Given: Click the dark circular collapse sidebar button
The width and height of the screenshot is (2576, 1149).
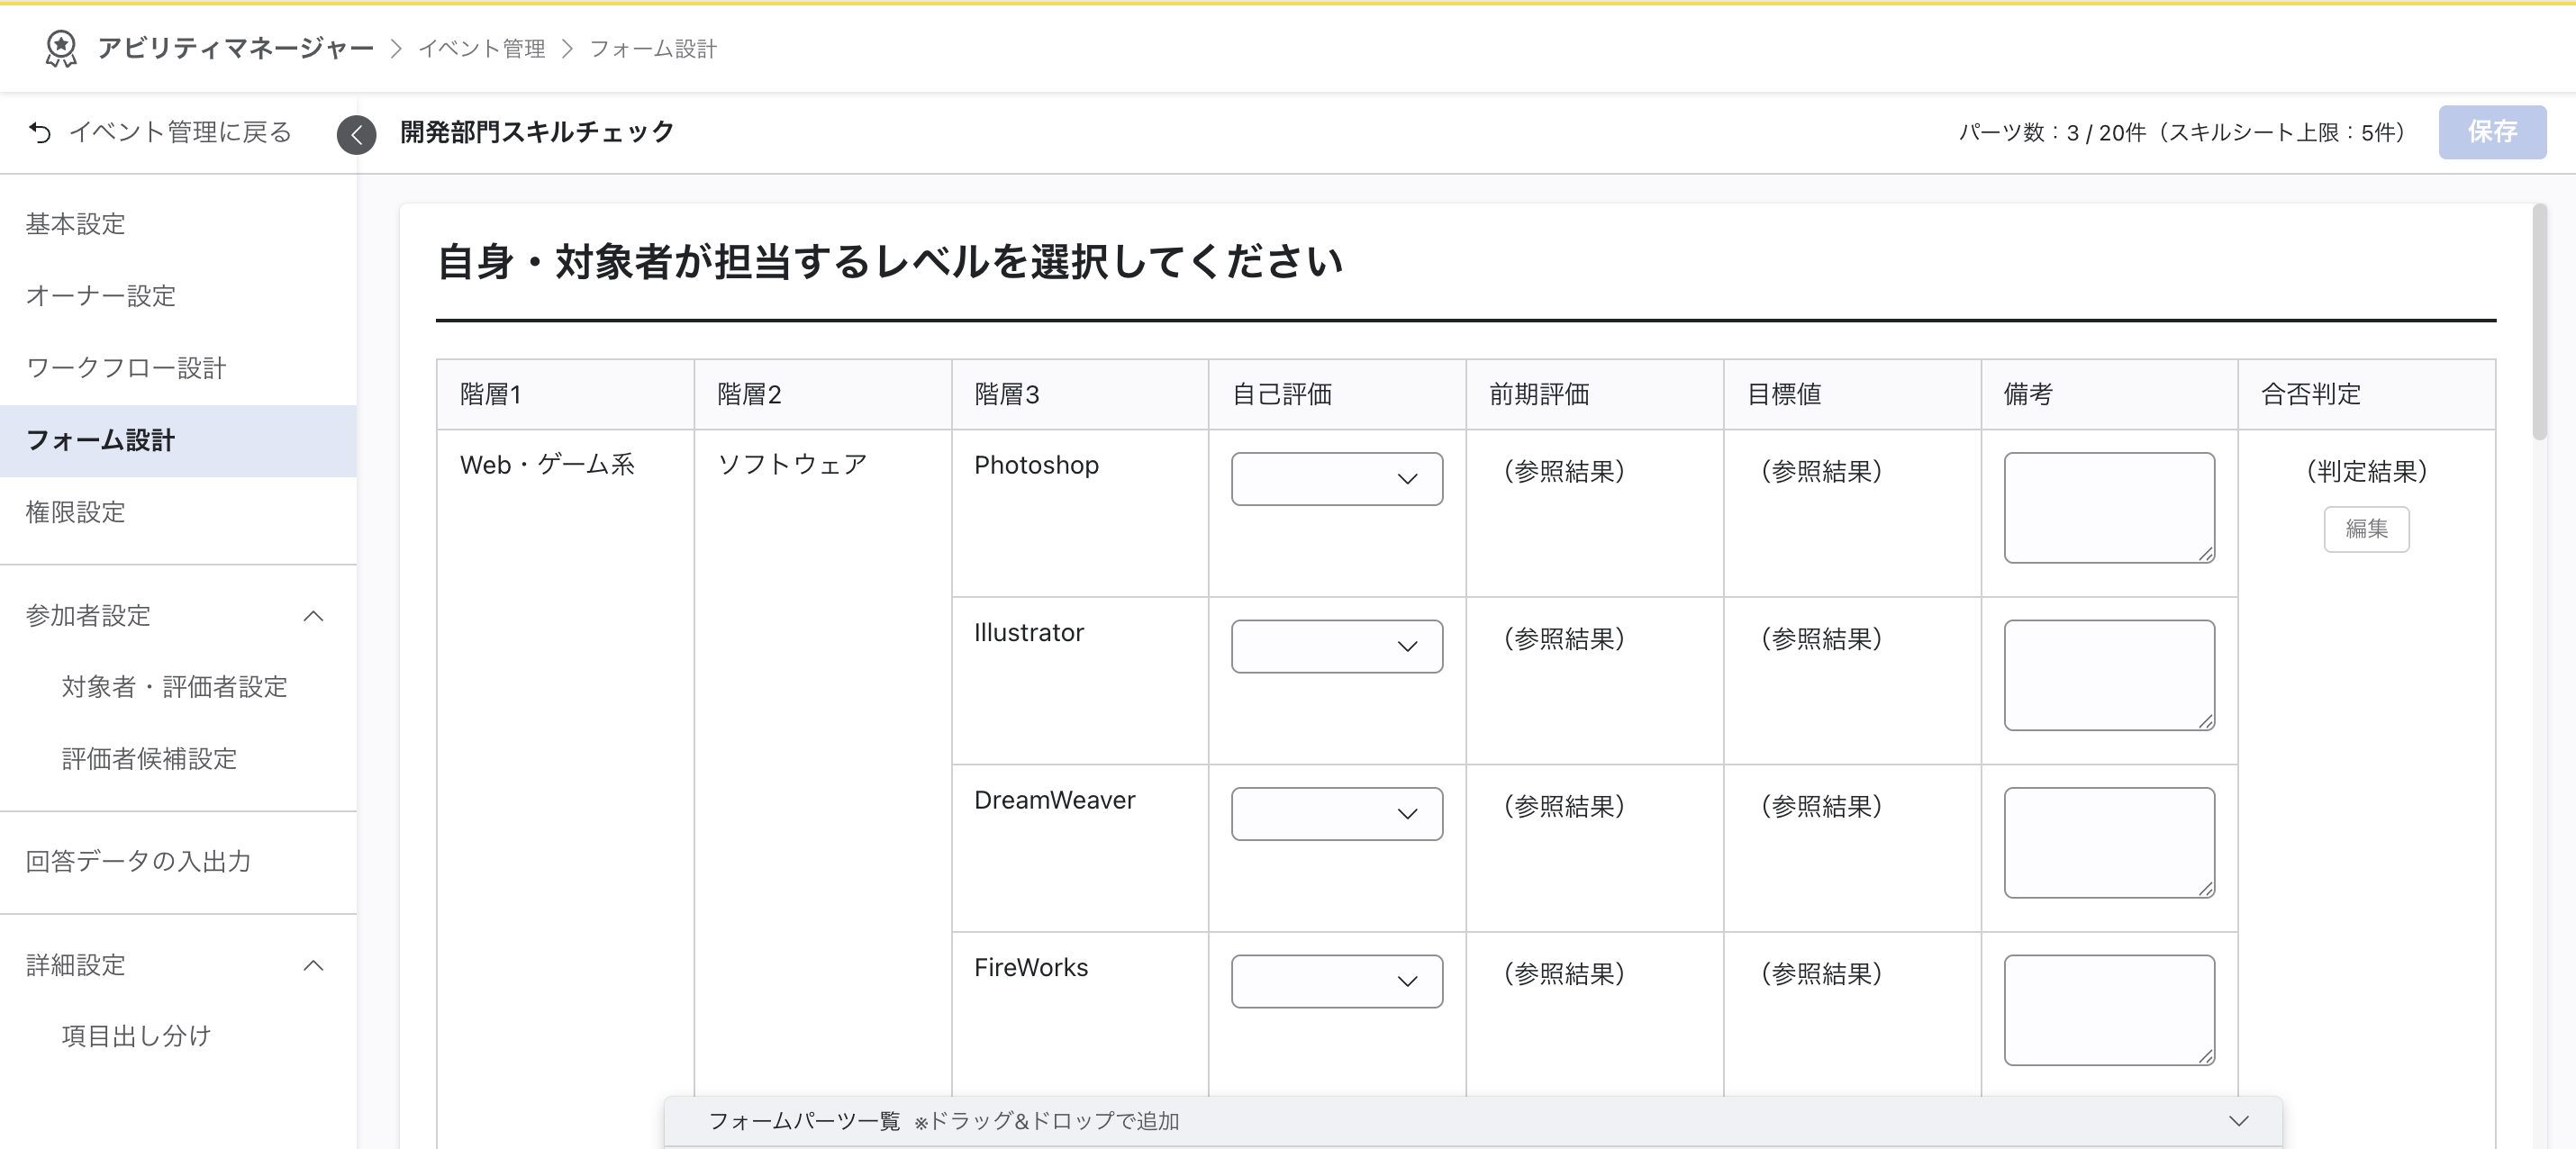Looking at the screenshot, I should coord(356,134).
